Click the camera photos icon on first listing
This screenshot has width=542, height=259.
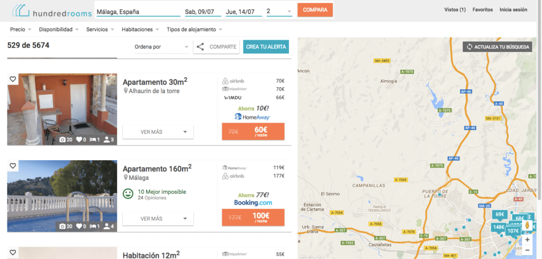(x=62, y=140)
